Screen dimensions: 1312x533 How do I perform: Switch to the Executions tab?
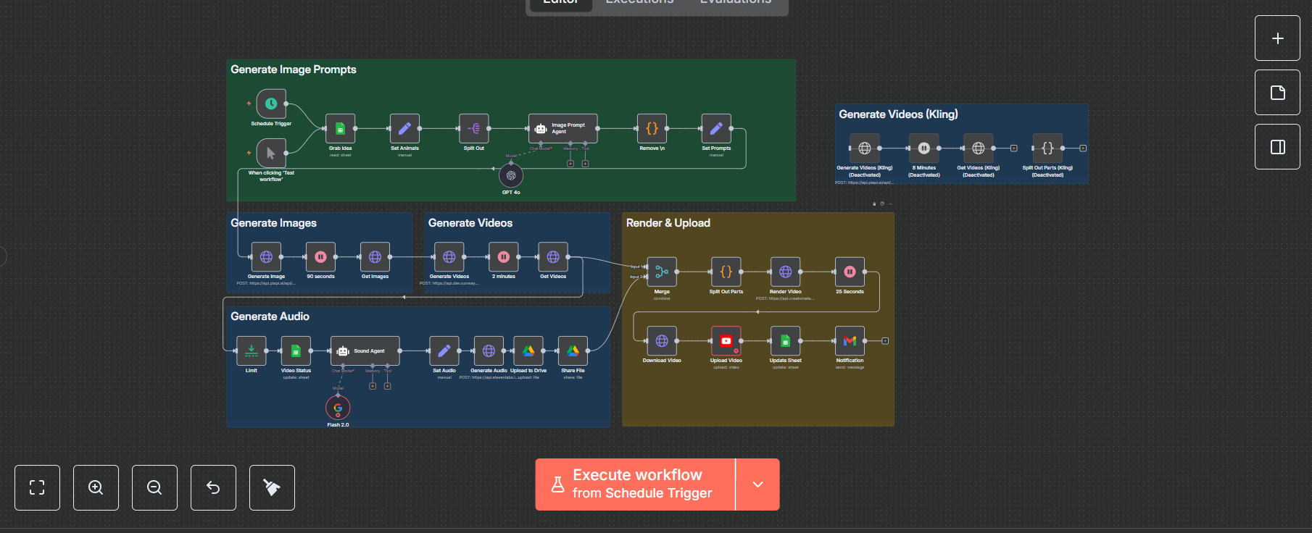(639, 3)
